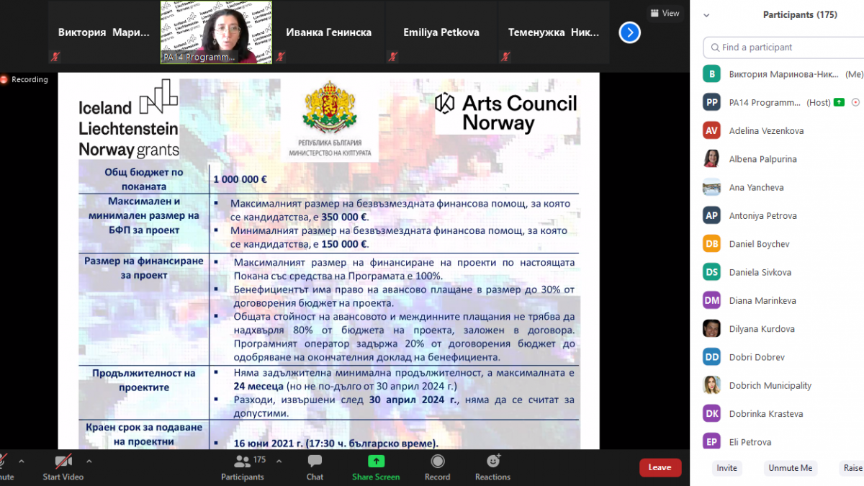Screen dimensions: 864x486
Task: Click Find a participant search field
Action: tap(783, 47)
